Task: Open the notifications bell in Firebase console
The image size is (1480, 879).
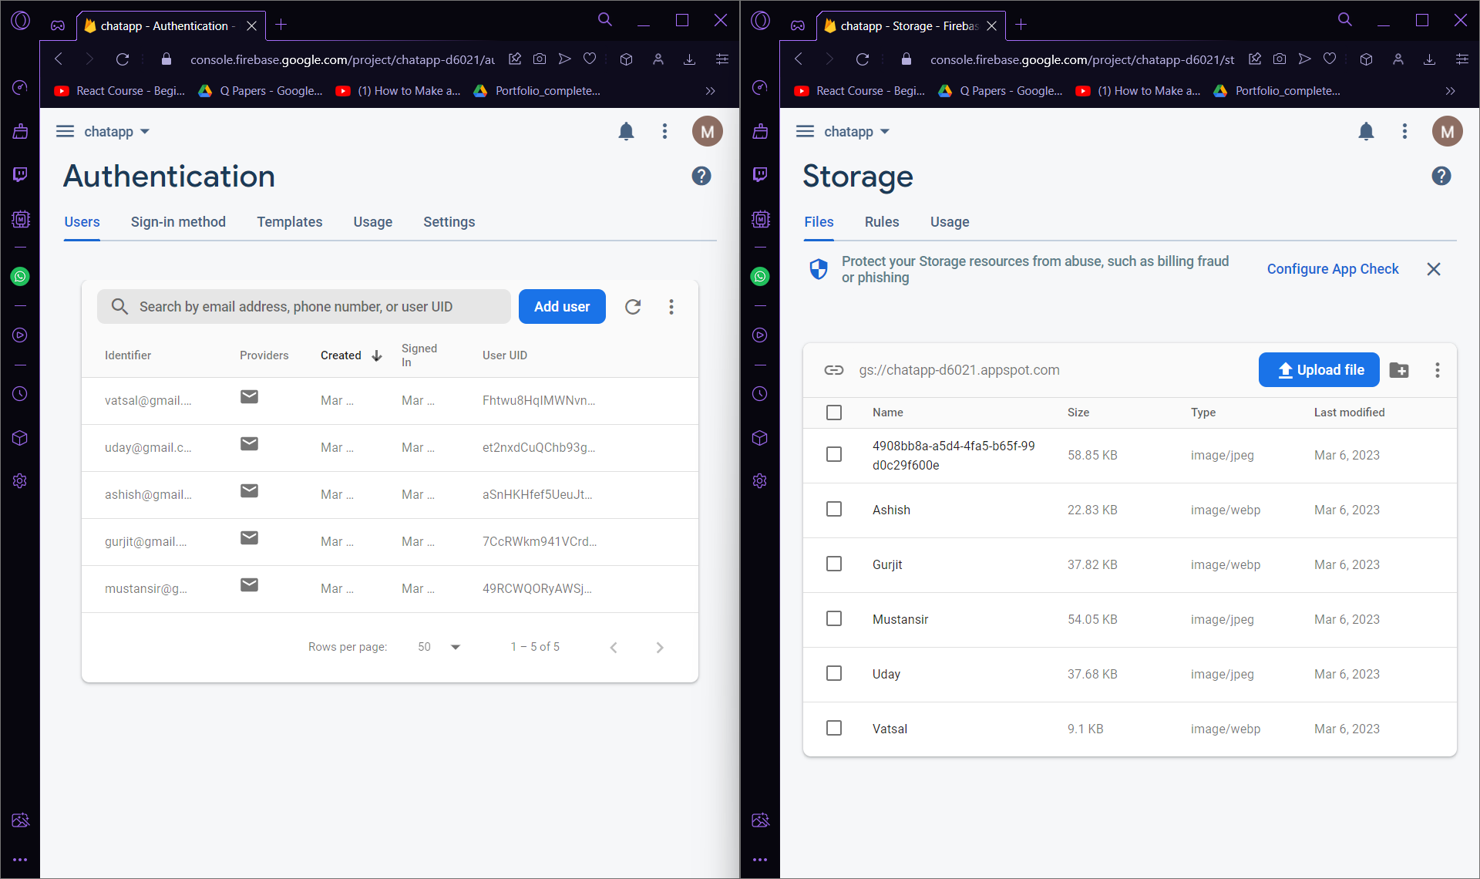Action: [x=627, y=131]
